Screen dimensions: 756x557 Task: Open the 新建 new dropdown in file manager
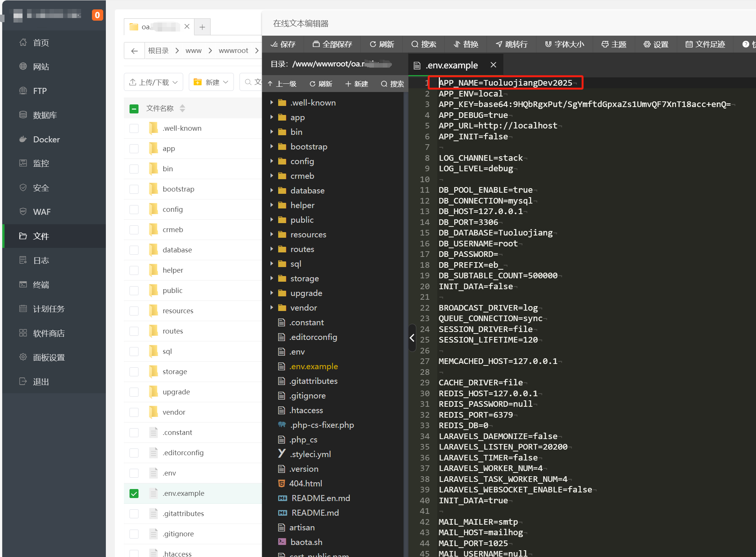pyautogui.click(x=211, y=82)
